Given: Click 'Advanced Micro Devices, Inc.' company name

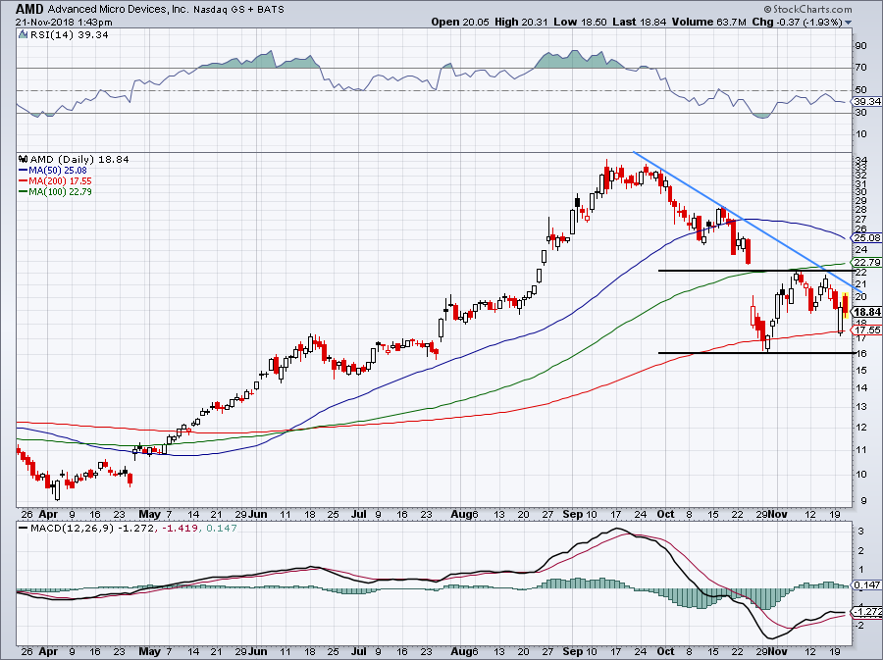Looking at the screenshot, I should (119, 10).
